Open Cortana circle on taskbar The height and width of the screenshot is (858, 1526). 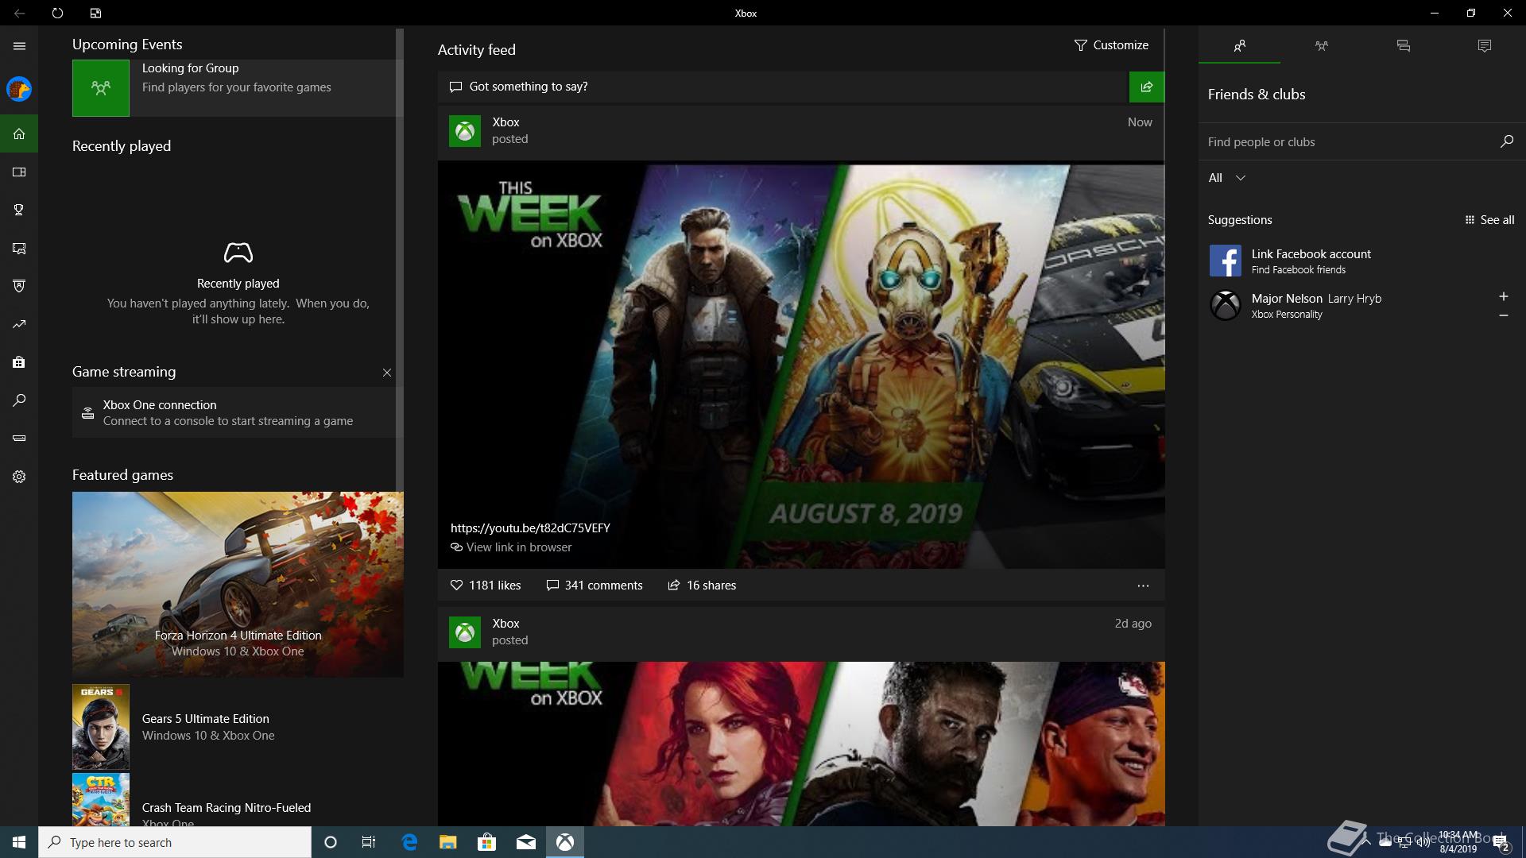[x=331, y=842]
